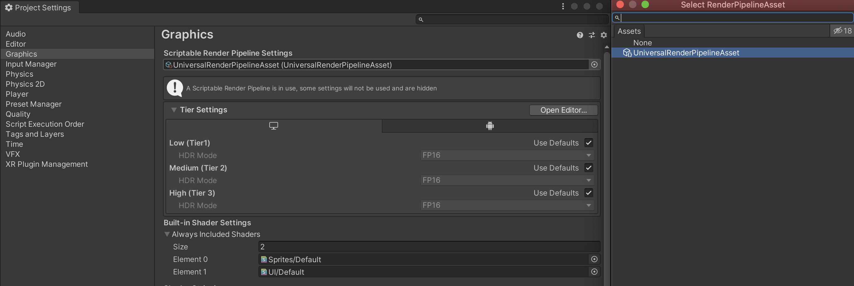Viewport: 854px width, 286px height.
Task: Click the Graphics panel scroll-up arrow
Action: 607,47
